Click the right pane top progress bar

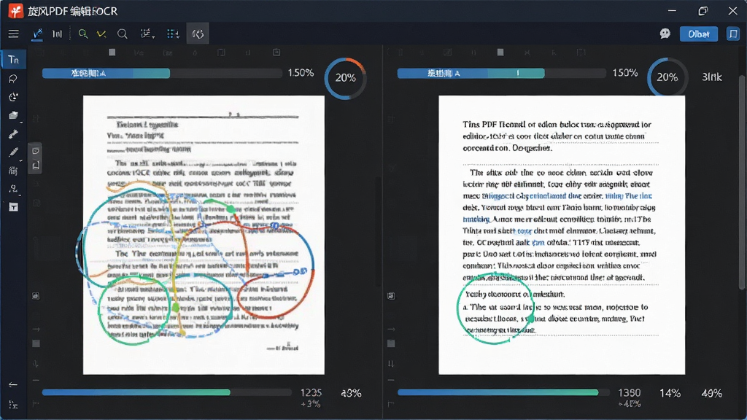click(x=502, y=73)
